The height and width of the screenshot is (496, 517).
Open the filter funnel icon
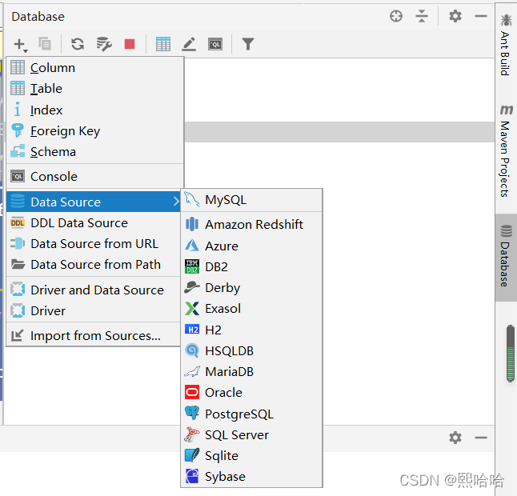point(248,44)
